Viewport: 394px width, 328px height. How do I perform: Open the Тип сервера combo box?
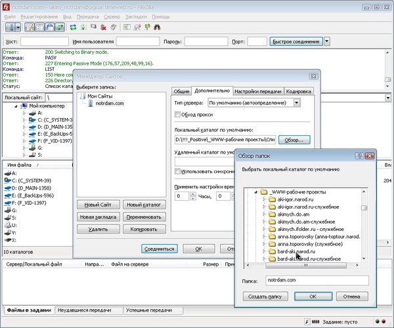click(x=254, y=103)
